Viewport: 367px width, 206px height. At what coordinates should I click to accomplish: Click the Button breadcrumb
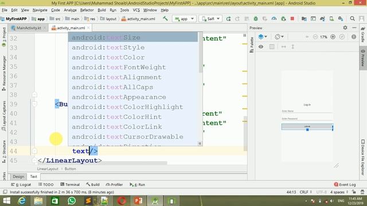[70, 169]
